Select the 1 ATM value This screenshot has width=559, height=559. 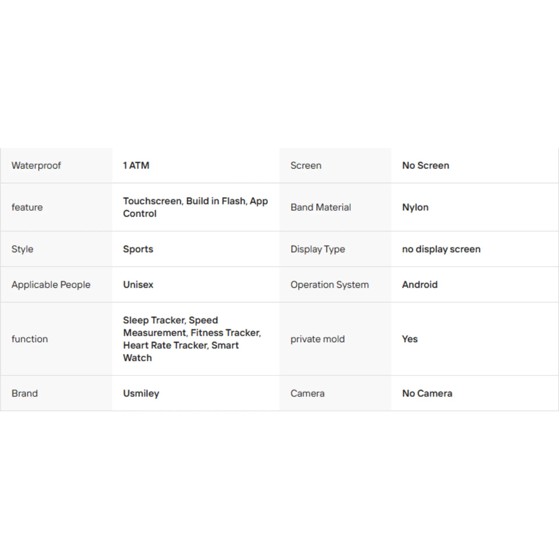[x=136, y=165]
